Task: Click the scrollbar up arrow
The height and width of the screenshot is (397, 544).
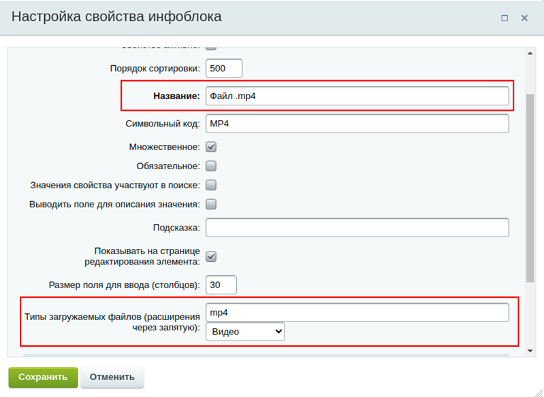Action: click(530, 52)
